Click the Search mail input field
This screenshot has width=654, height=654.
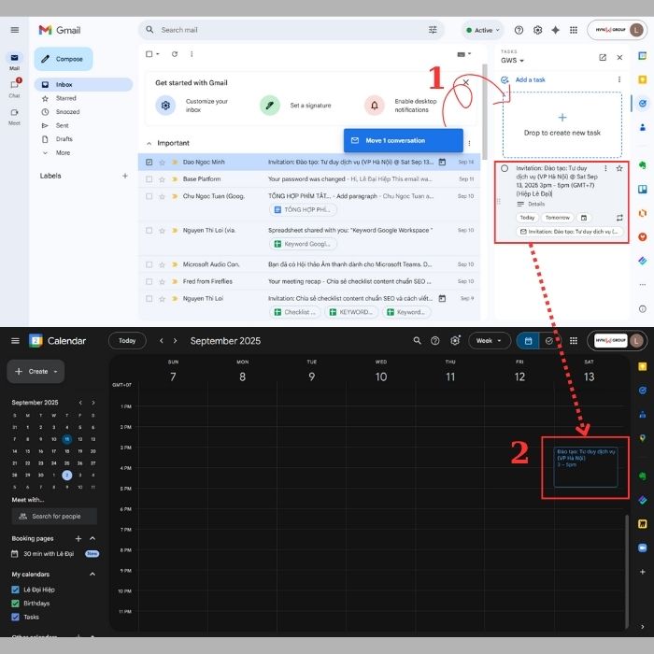(291, 30)
